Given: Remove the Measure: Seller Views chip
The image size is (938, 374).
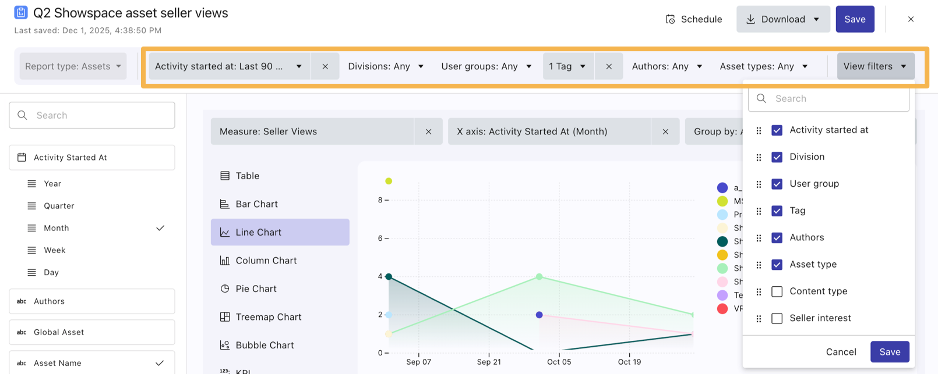Looking at the screenshot, I should (x=428, y=131).
